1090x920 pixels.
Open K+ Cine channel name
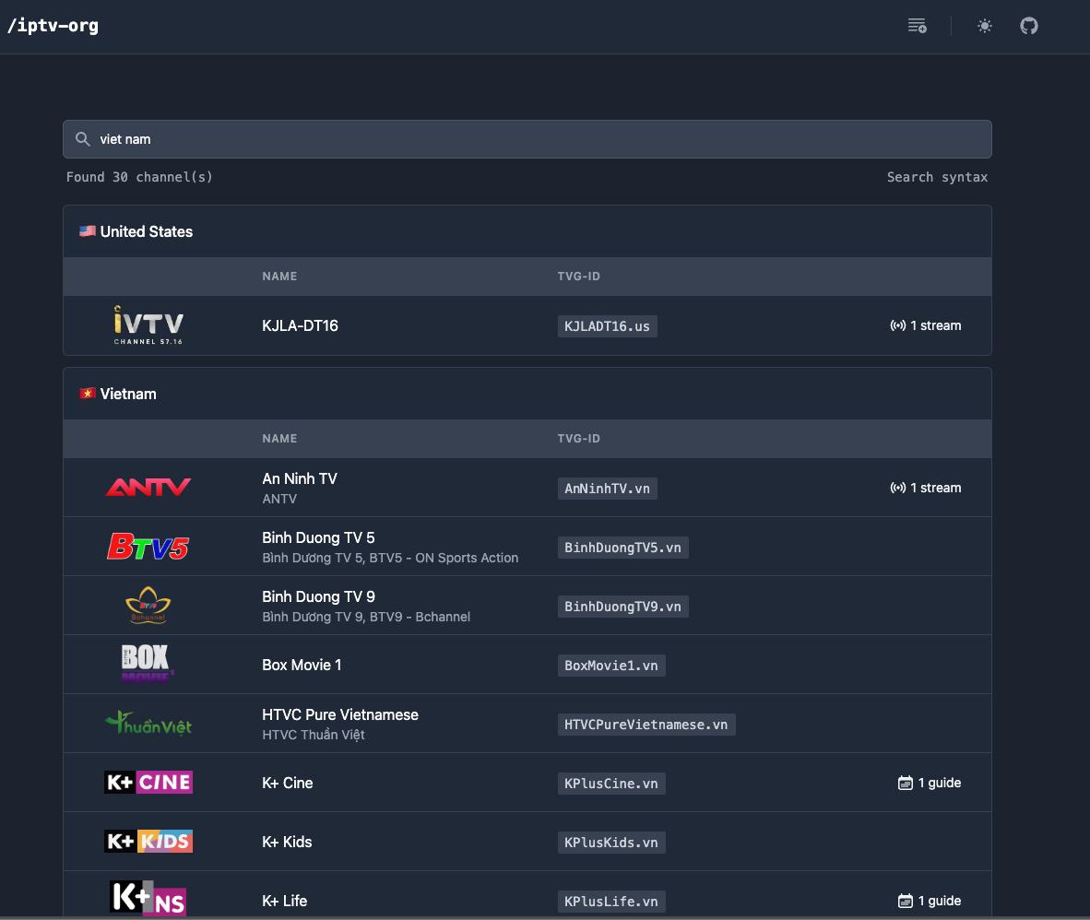[287, 784]
